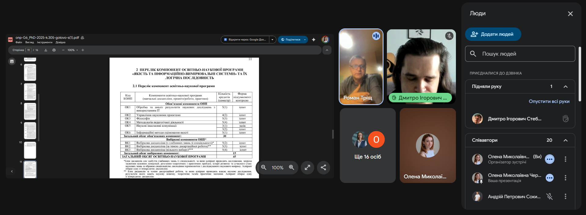Open the Інструменти menu
The width and height of the screenshot is (586, 215).
[45, 42]
